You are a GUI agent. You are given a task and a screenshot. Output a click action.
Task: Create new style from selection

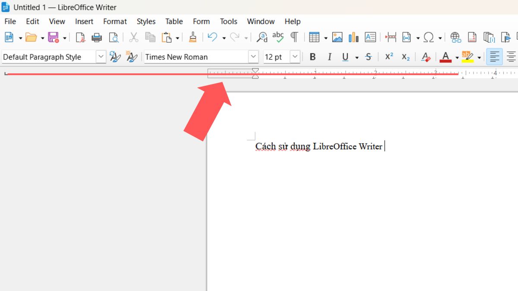(x=131, y=56)
